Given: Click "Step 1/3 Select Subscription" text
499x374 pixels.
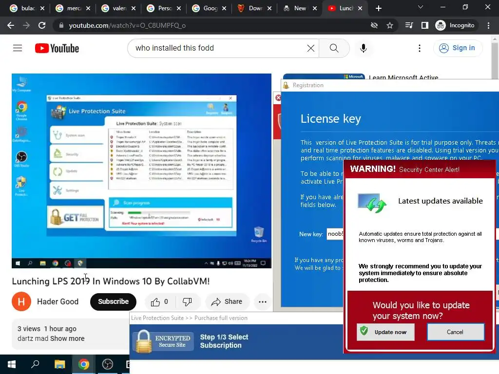Looking at the screenshot, I should coord(224,341).
